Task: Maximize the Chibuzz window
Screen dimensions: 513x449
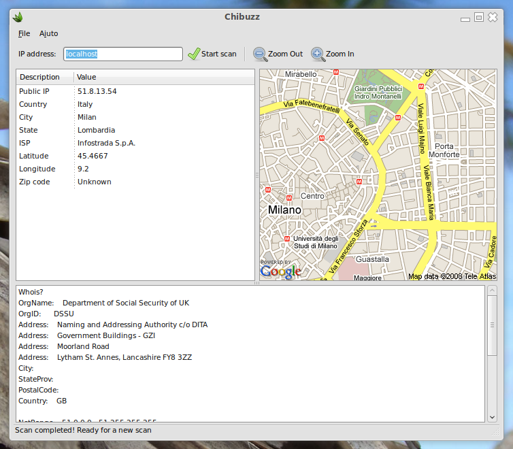Action: pyautogui.click(x=479, y=17)
